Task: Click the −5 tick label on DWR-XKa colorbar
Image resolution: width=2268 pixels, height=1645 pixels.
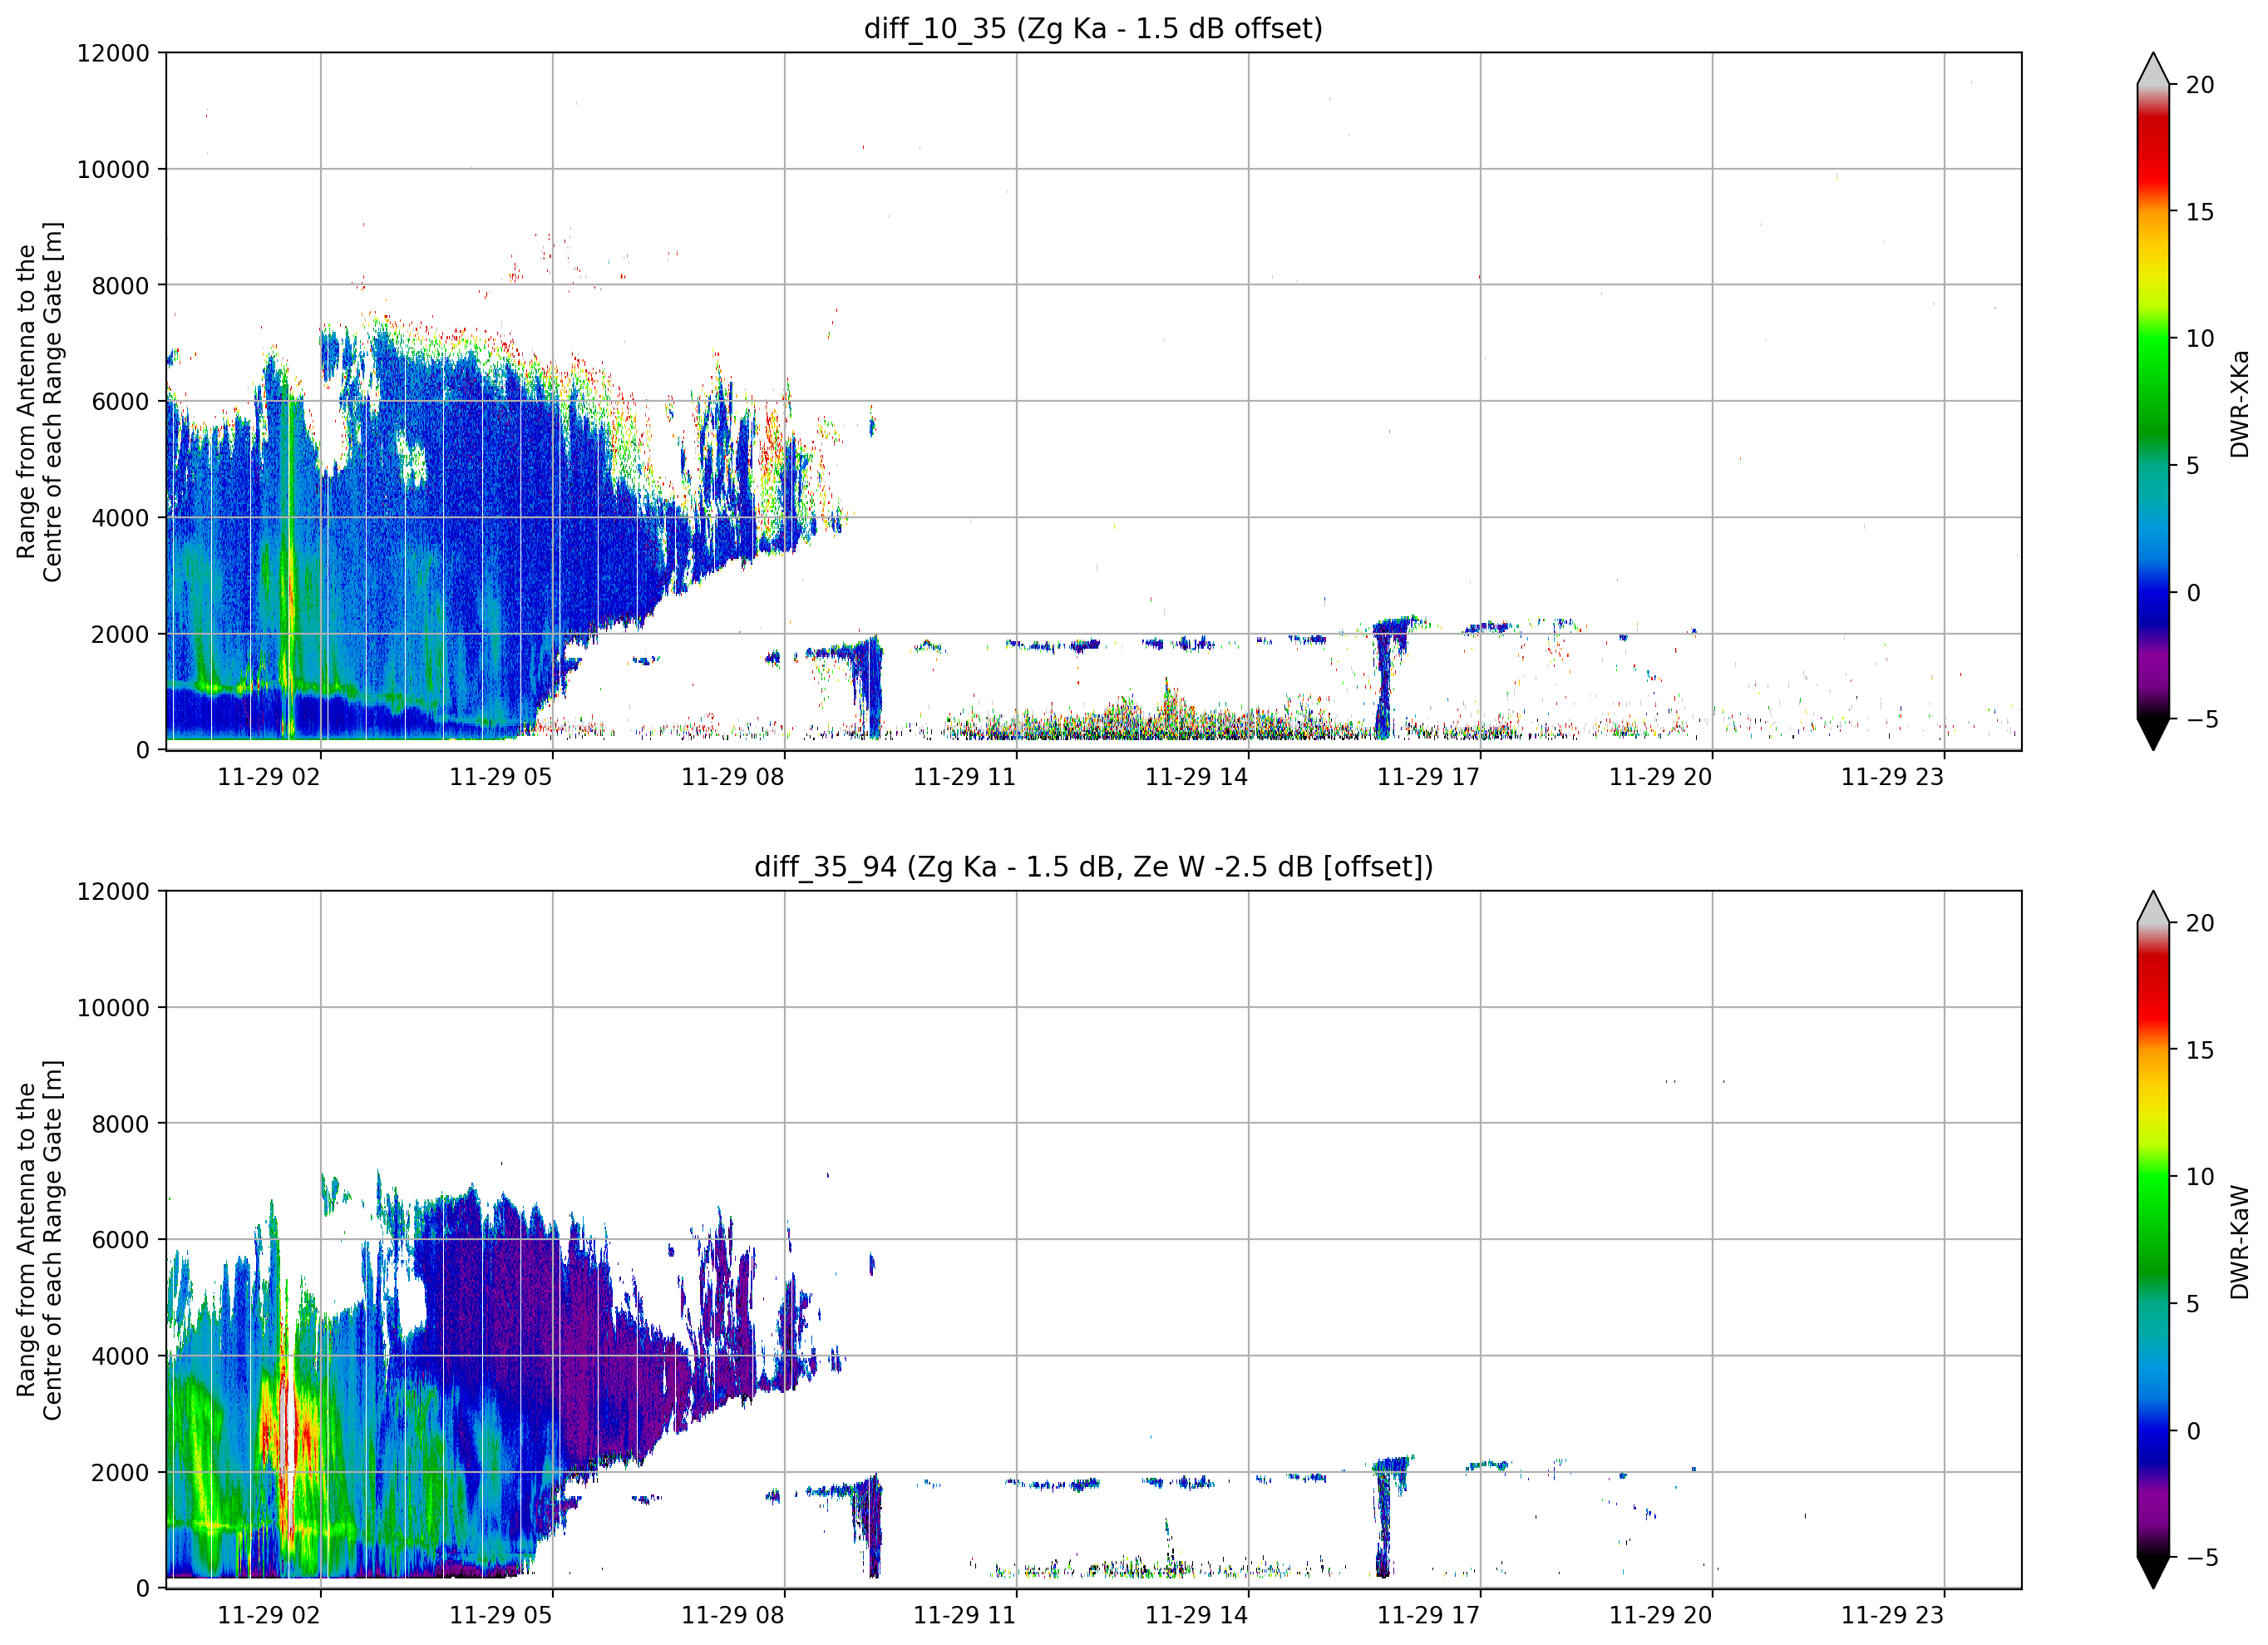Action: [x=2202, y=719]
